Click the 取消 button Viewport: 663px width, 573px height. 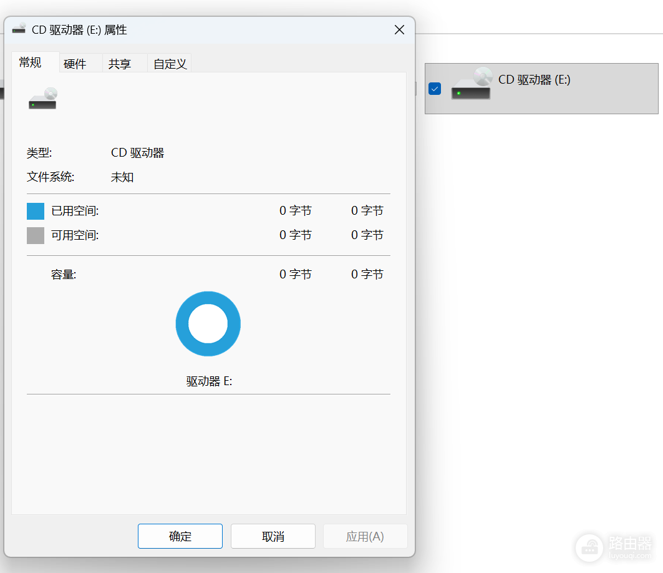(x=273, y=536)
